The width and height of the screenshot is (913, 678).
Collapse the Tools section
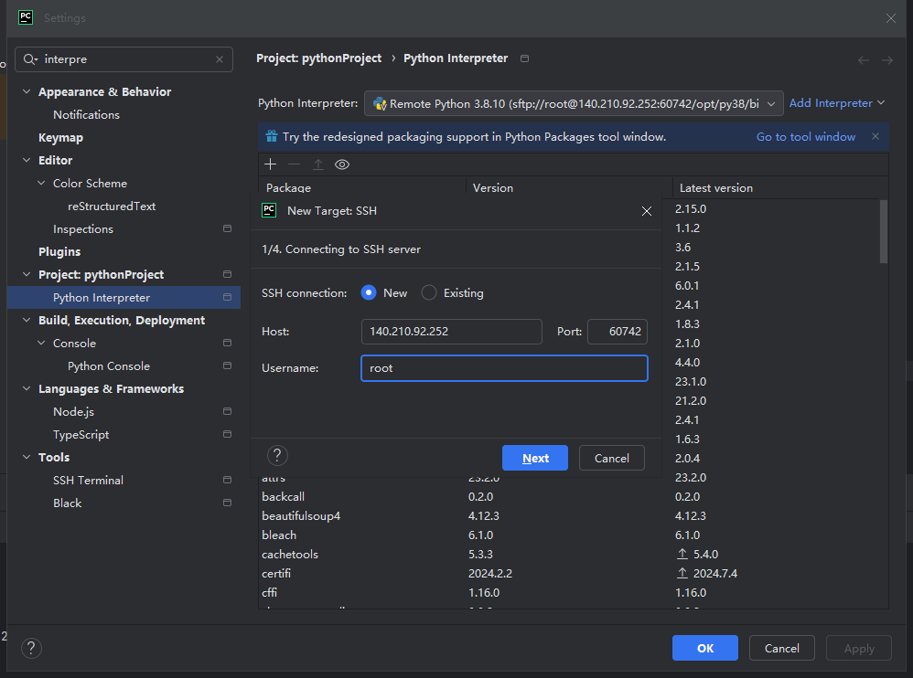(x=27, y=457)
